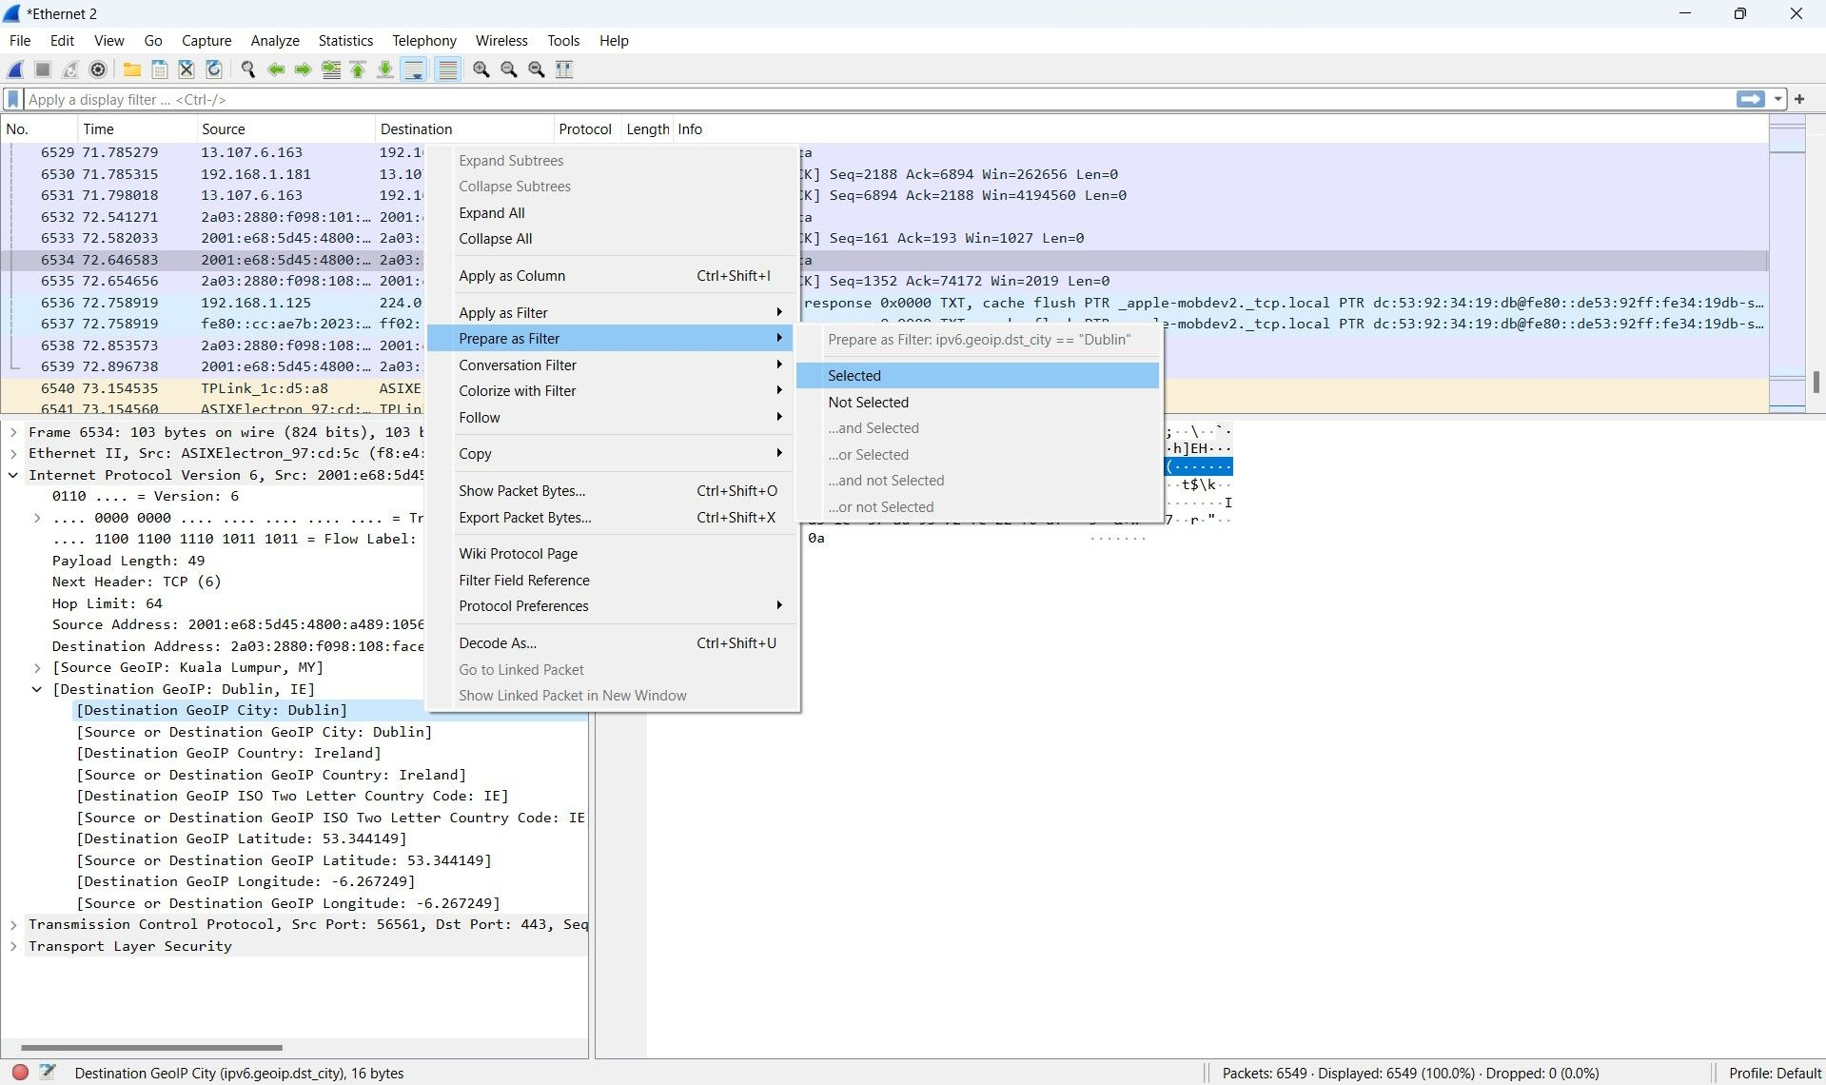Open capture file comments icon in status bar
This screenshot has height=1085, width=1826.
point(49,1072)
